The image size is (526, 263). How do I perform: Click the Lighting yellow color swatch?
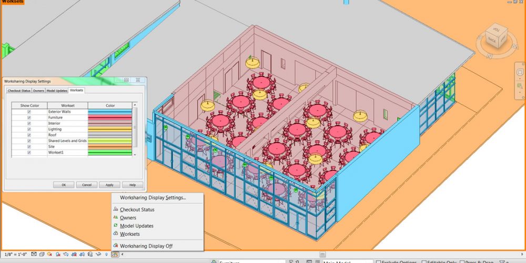[x=110, y=129]
